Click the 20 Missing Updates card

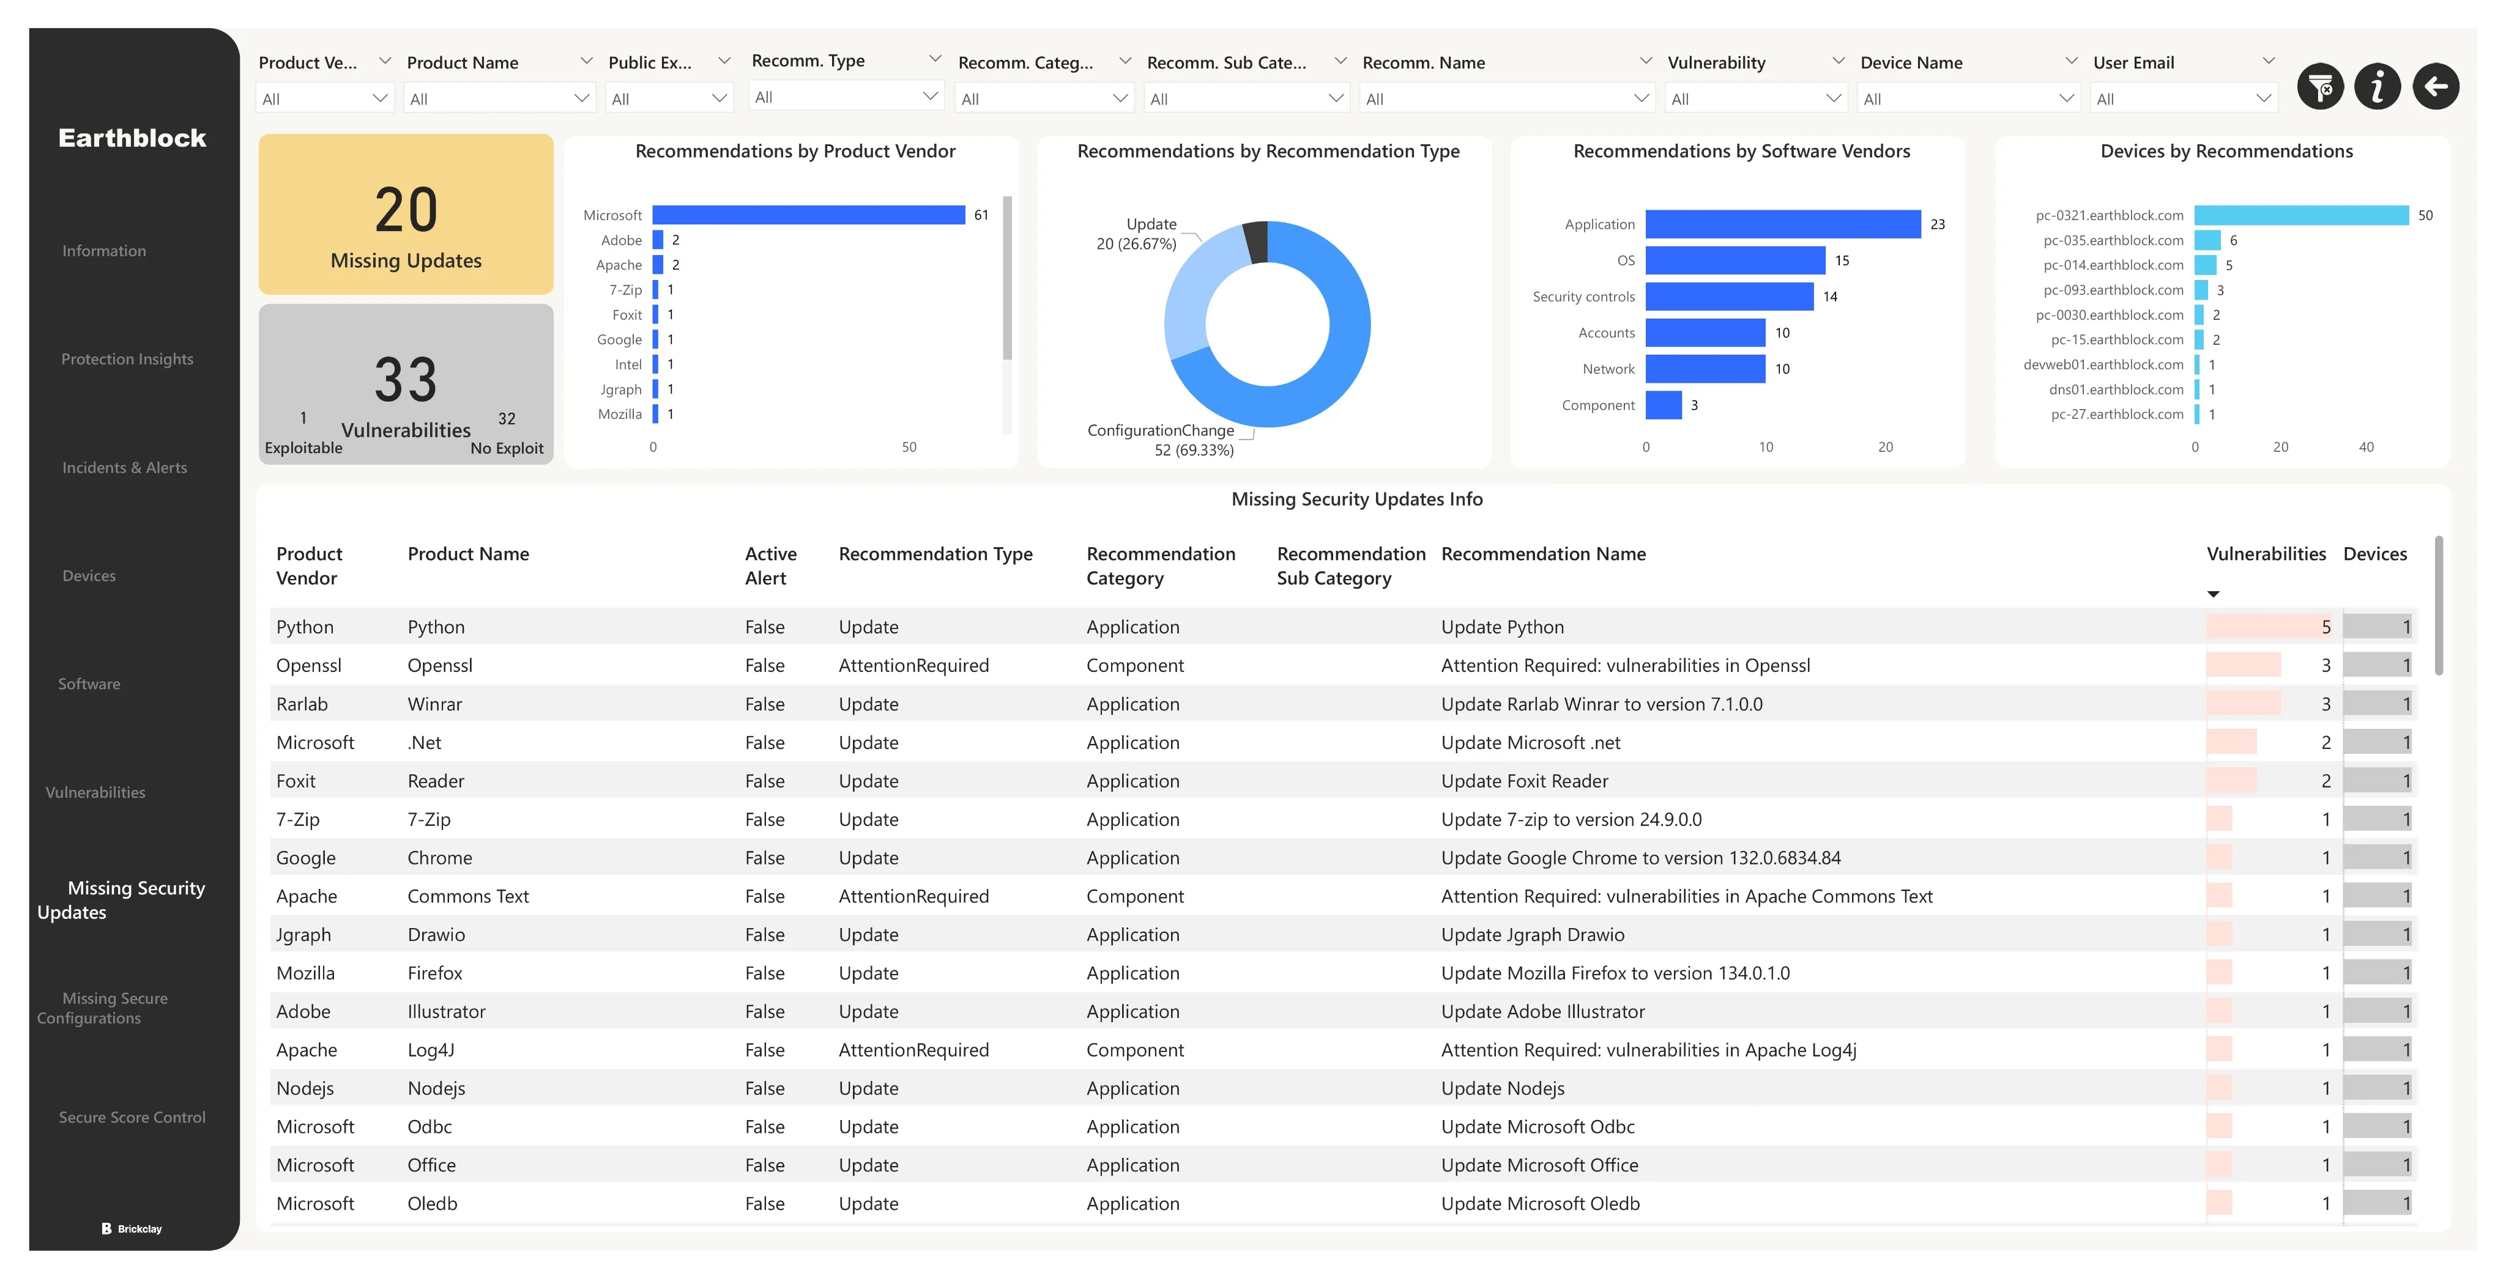pos(406,215)
